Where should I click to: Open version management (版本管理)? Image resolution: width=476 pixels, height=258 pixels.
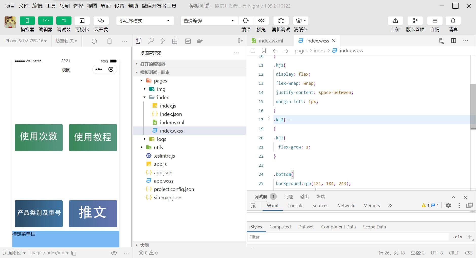(415, 21)
